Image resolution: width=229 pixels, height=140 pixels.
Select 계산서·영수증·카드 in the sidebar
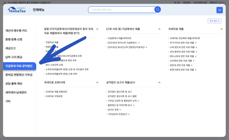(16, 31)
